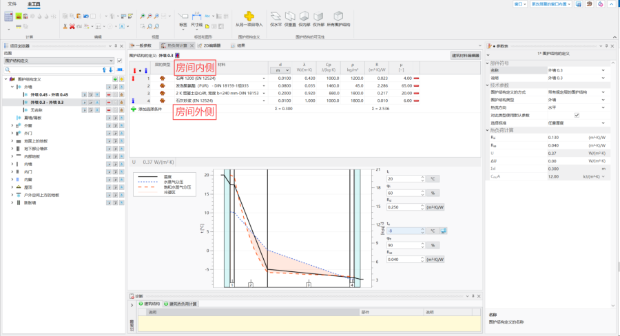This screenshot has width=620, height=336.
Task: Click the 标签 label tool icon
Action: (183, 17)
